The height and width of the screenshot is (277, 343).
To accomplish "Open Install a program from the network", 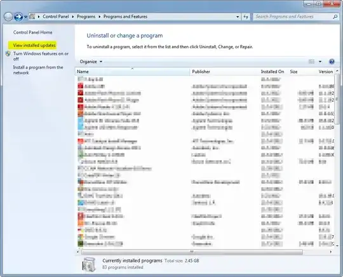I will (x=38, y=70).
